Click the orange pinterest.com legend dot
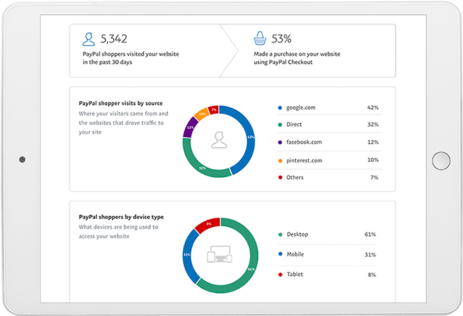The image size is (463, 316). [280, 160]
